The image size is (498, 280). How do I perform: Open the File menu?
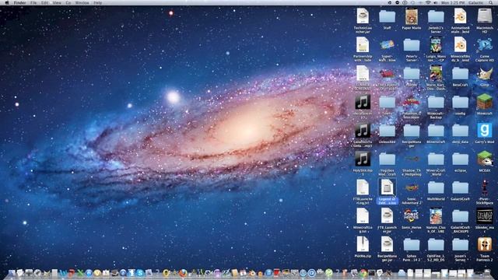[x=33, y=2]
